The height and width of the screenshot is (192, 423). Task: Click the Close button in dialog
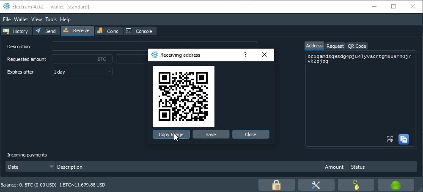(x=250, y=134)
